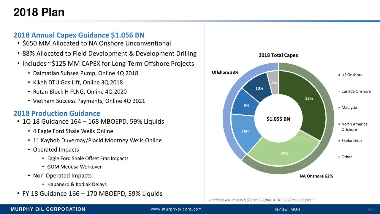Viewport: 380px width, 214px height.
Task: Open the www.murphyoilcorp.com footer link
Action: click(x=176, y=209)
